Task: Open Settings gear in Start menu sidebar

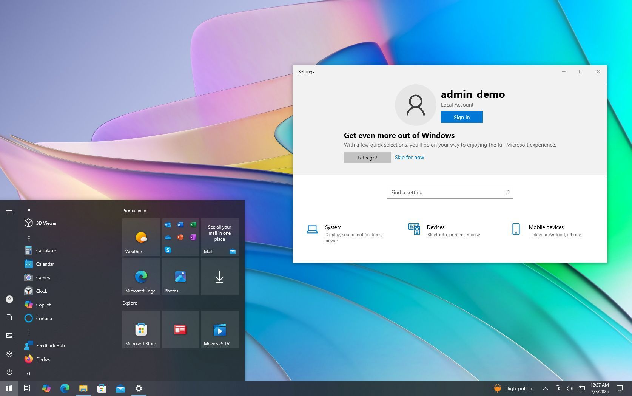Action: pyautogui.click(x=9, y=354)
